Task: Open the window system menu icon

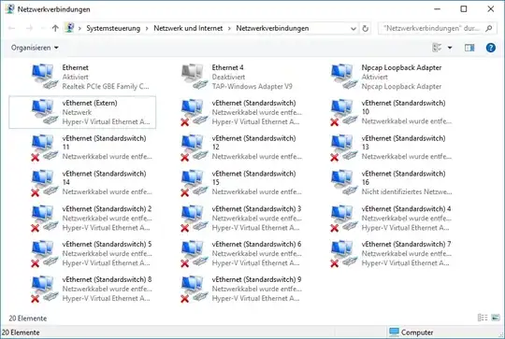Action: pos(9,9)
